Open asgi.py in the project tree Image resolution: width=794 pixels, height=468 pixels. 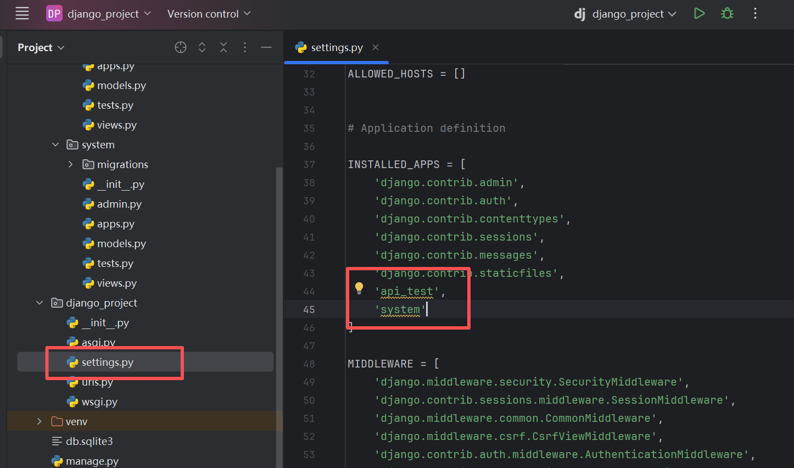98,342
